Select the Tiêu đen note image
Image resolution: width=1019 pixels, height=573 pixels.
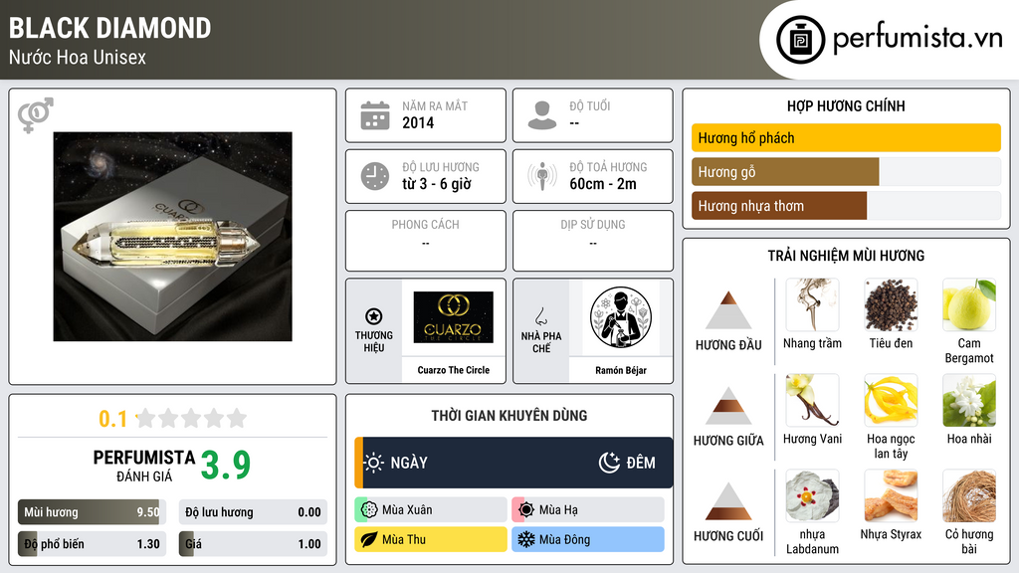pyautogui.click(x=891, y=304)
